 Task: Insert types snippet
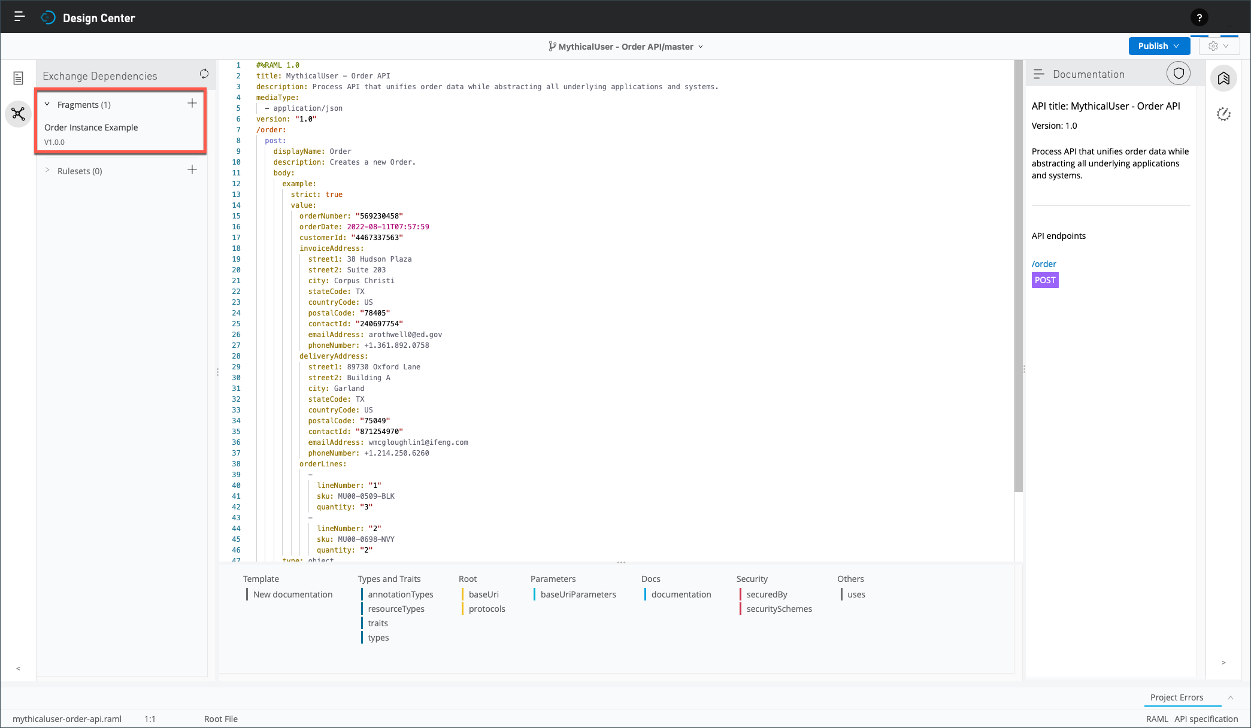[378, 638]
